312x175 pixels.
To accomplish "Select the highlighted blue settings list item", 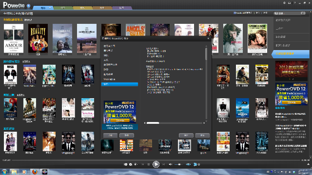I will pyautogui.click(x=119, y=84).
